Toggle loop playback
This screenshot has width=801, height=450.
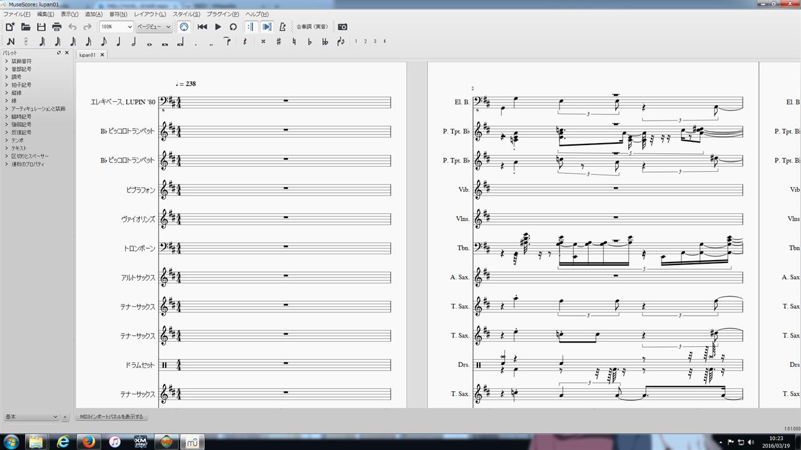[x=233, y=27]
